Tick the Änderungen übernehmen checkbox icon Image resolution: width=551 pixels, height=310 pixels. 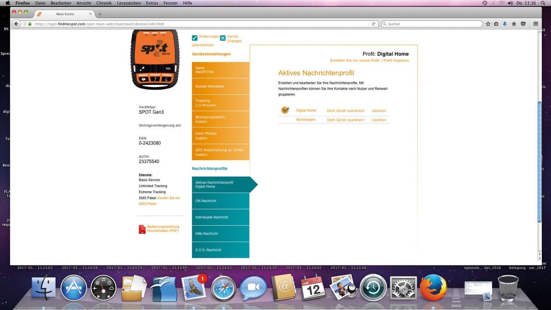[195, 38]
